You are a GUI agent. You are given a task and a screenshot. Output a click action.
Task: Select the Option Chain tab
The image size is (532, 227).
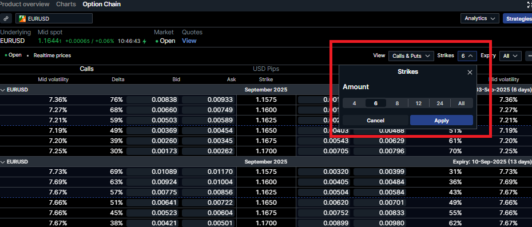(101, 5)
